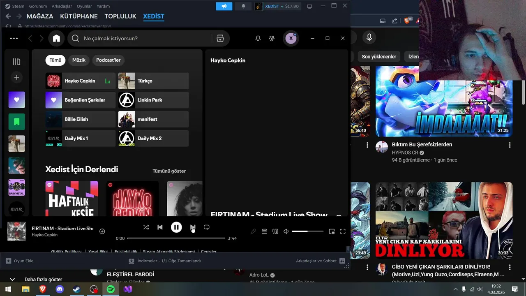Open options for Bıktım Bu Şerefsizlerden video
This screenshot has width=526, height=296.
[x=510, y=145]
